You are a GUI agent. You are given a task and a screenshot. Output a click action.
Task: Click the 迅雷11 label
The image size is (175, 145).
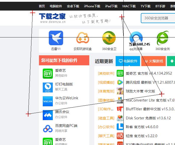[x=56, y=49]
